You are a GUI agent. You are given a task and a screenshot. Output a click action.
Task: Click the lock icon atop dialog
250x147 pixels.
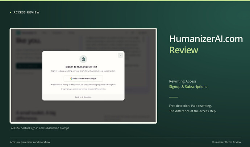83,59
